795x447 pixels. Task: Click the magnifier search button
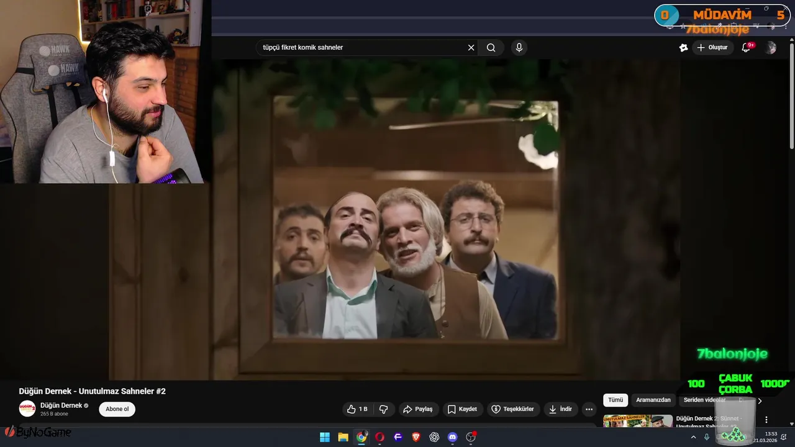pyautogui.click(x=491, y=47)
